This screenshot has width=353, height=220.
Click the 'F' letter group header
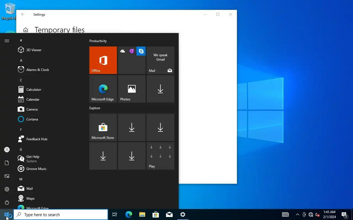[x=21, y=130]
